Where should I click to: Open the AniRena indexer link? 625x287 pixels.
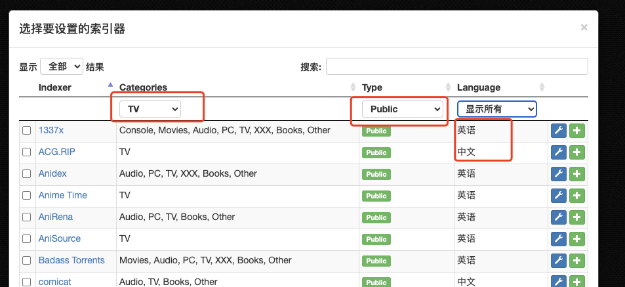pos(56,217)
